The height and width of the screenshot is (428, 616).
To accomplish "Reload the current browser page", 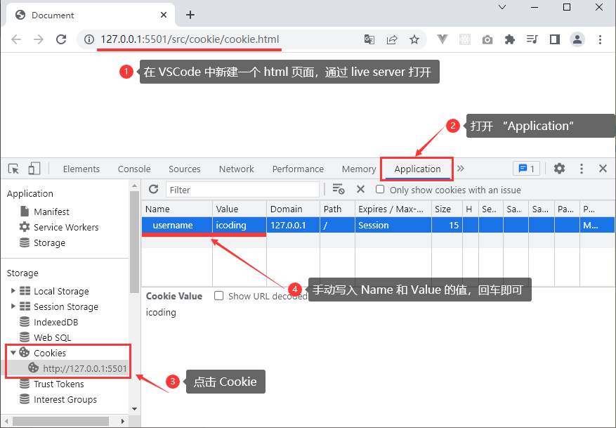I will coord(61,39).
